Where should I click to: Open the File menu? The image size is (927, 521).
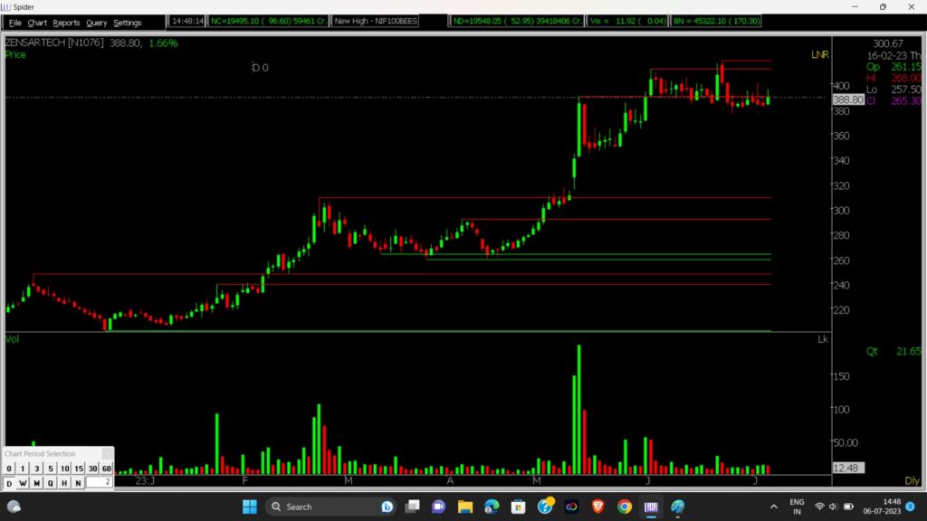[x=14, y=23]
